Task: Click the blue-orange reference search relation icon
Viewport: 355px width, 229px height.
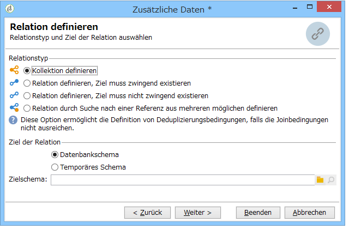Action: 14,107
